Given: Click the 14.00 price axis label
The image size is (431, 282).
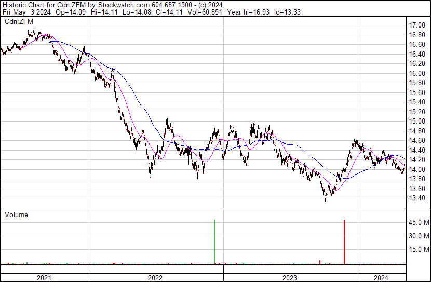Looking at the screenshot, I should (417, 170).
